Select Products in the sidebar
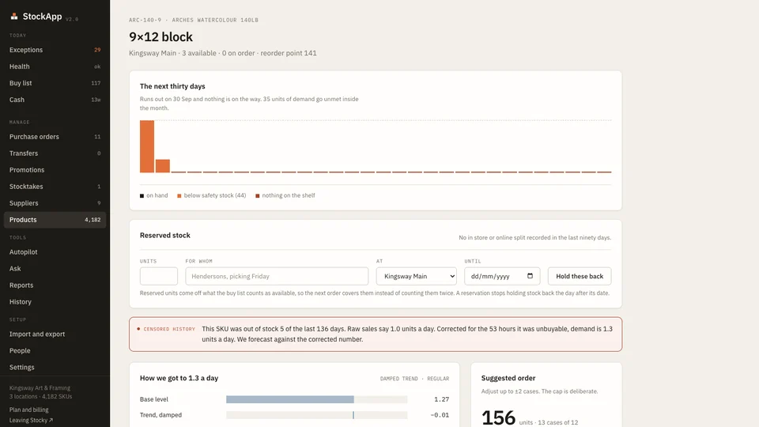This screenshot has width=759, height=427. 55,220
